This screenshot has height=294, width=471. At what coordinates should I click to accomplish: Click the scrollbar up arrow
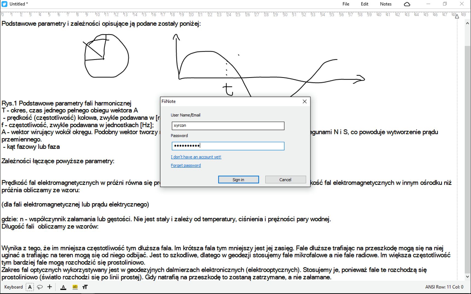(x=467, y=24)
